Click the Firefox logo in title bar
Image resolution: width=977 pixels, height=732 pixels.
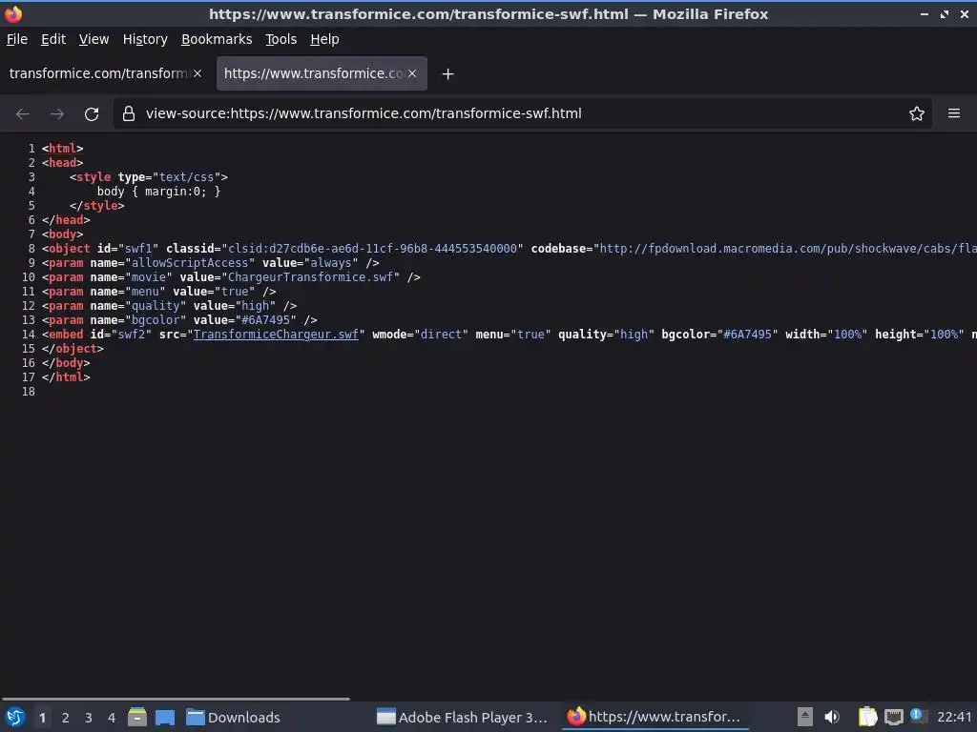click(13, 13)
